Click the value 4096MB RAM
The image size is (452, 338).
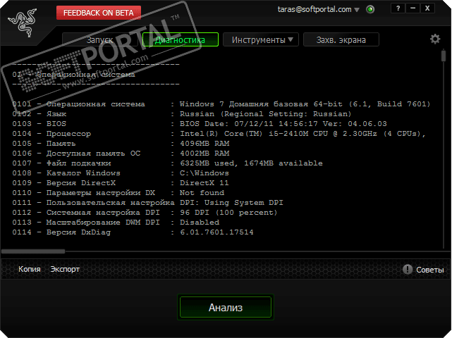pos(204,144)
